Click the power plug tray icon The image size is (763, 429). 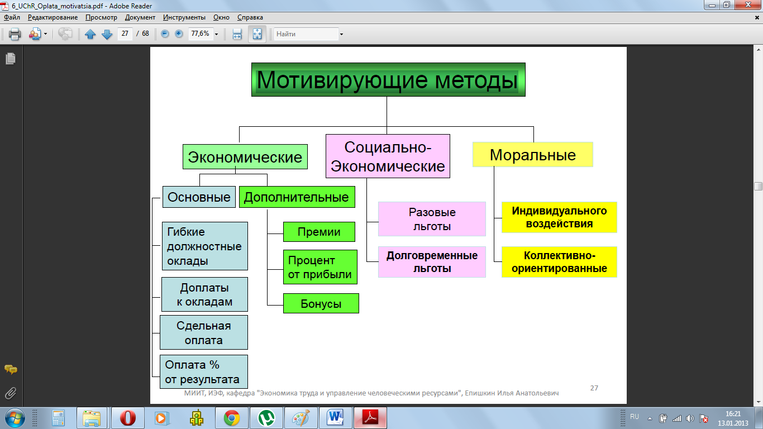click(x=663, y=418)
